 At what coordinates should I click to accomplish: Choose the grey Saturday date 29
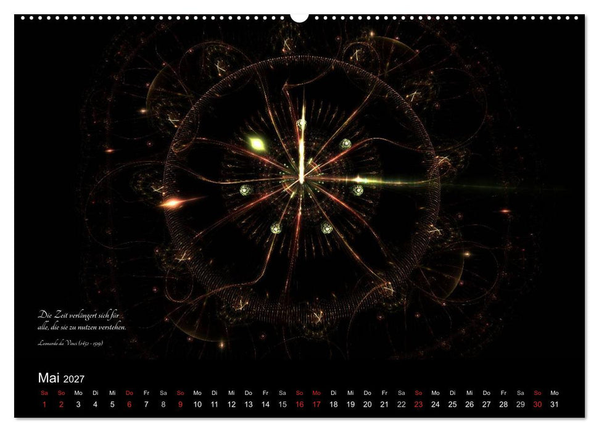pos(520,404)
